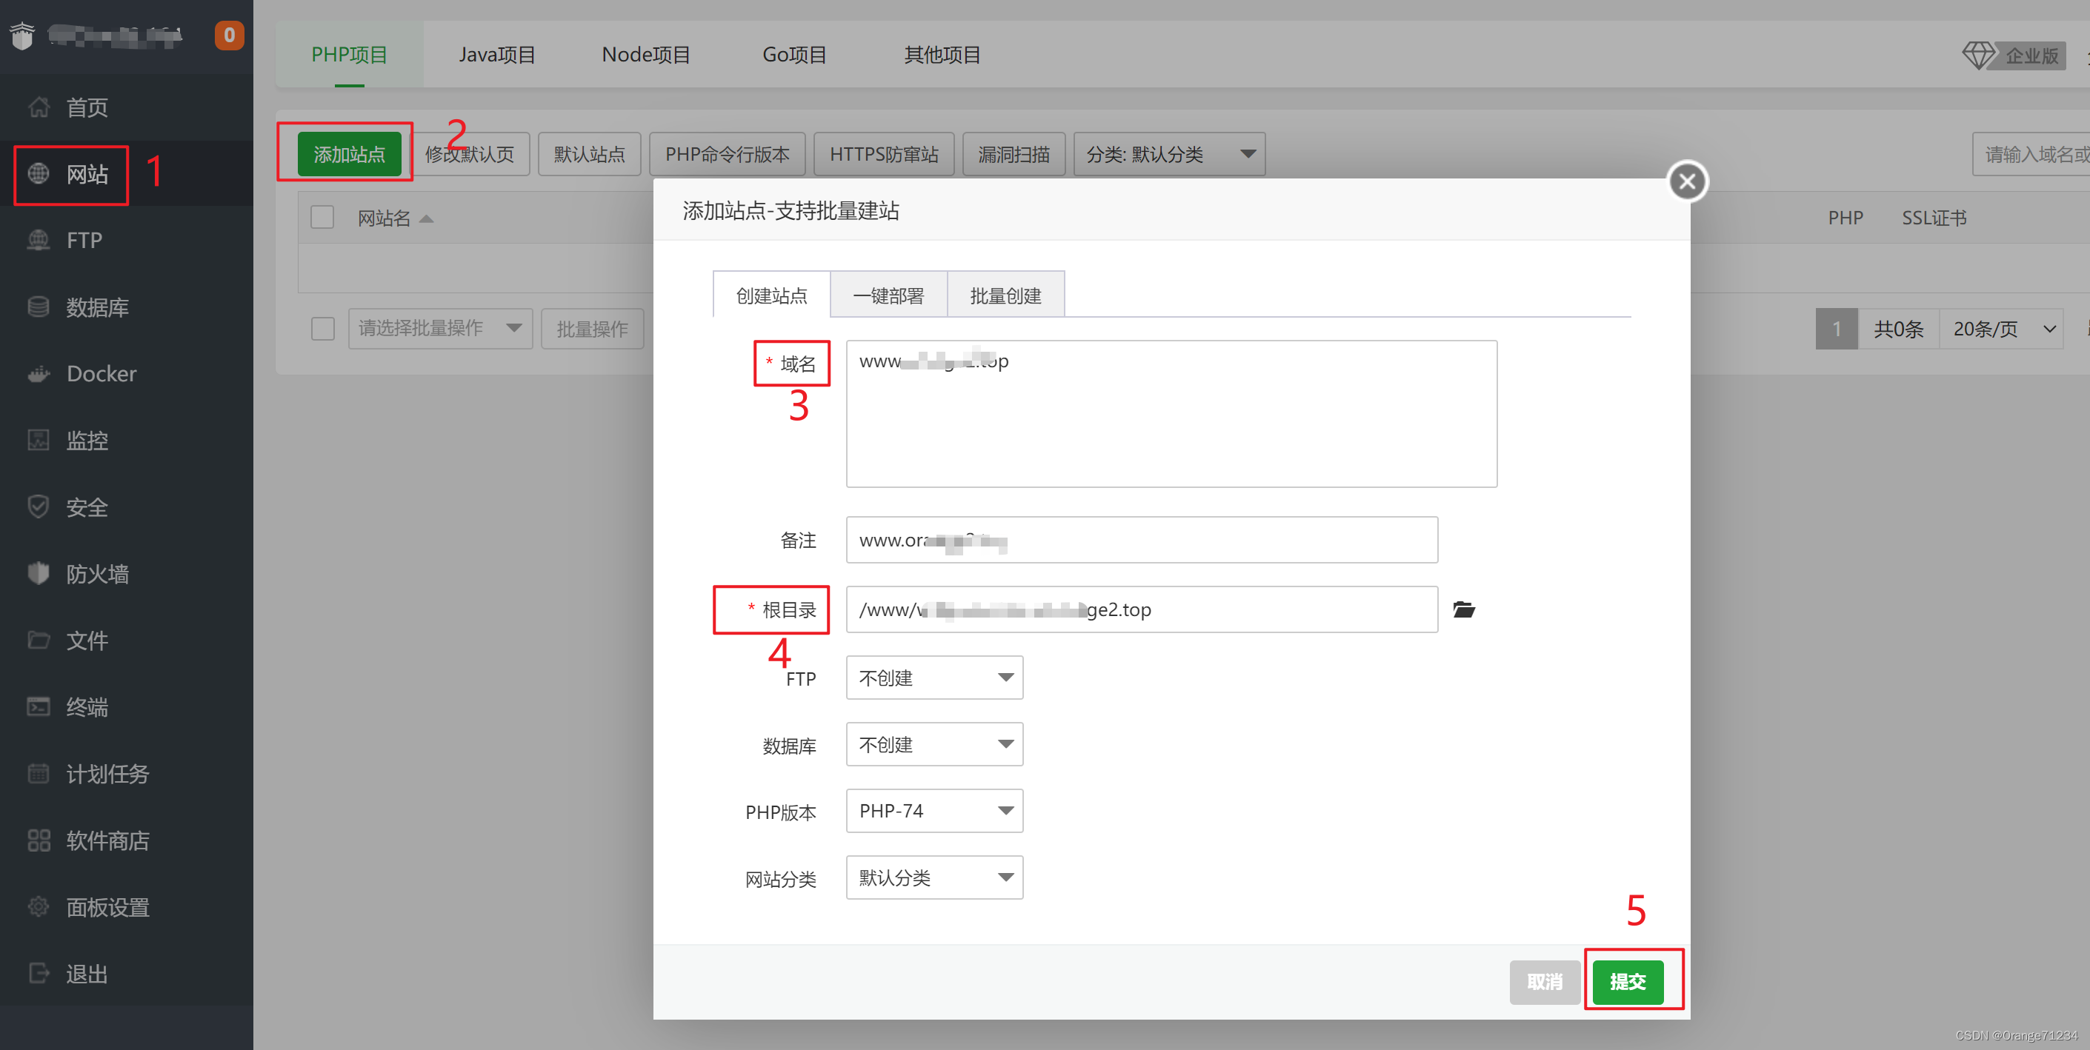Screen dimensions: 2090x1050
Task: Open the PHP version dropdown showing PHP-74
Action: click(x=933, y=811)
